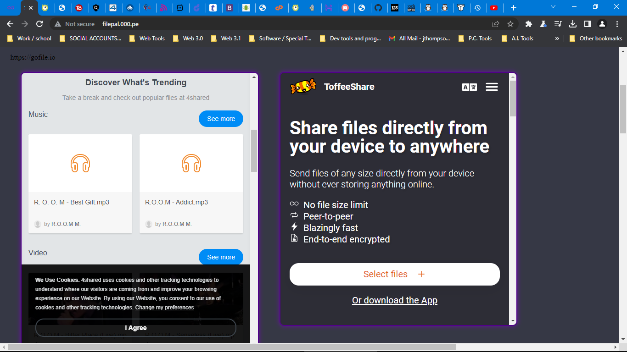Click the 4shared frame scrollbar thumb
Viewport: 627px width, 352px height.
[254, 151]
